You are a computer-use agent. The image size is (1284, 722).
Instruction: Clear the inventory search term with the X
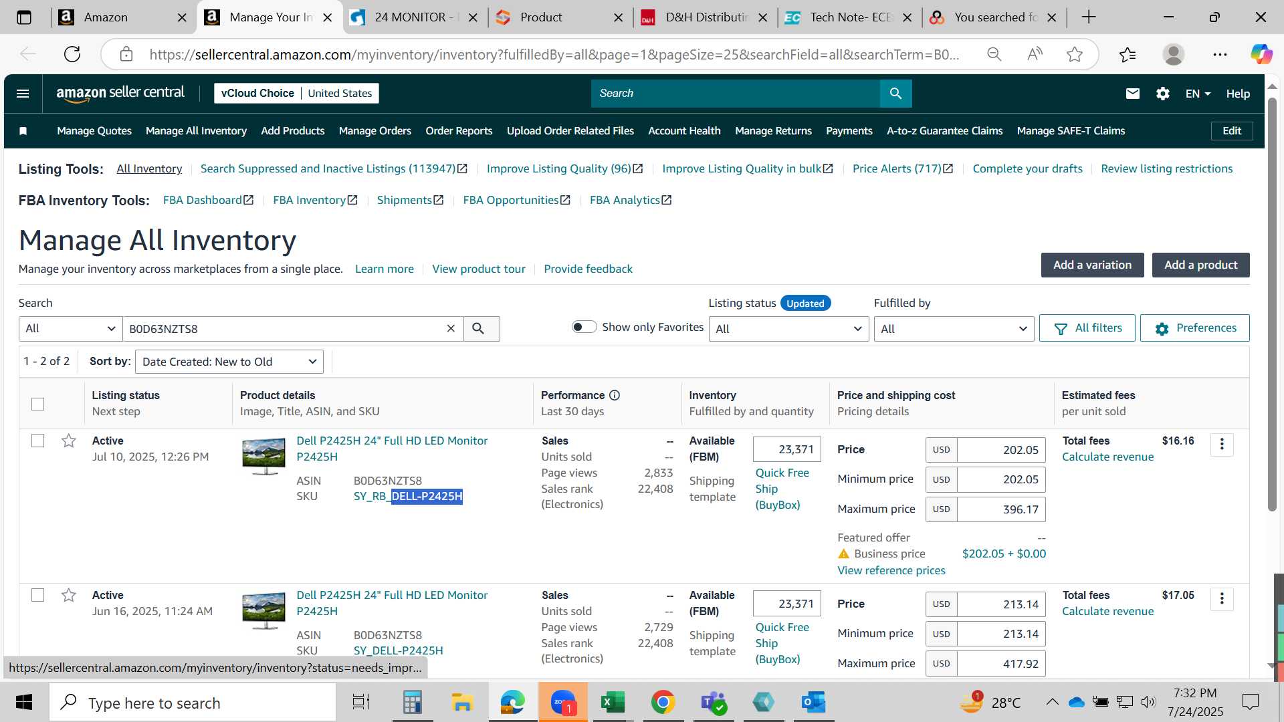451,328
